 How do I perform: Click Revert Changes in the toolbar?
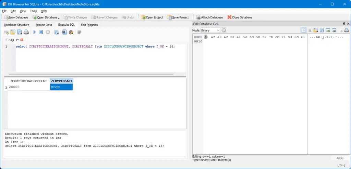coord(104,17)
